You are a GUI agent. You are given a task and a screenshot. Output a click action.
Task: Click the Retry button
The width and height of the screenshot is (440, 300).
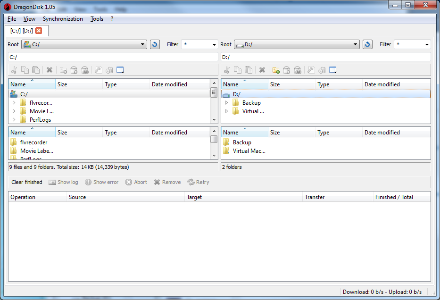tap(199, 182)
